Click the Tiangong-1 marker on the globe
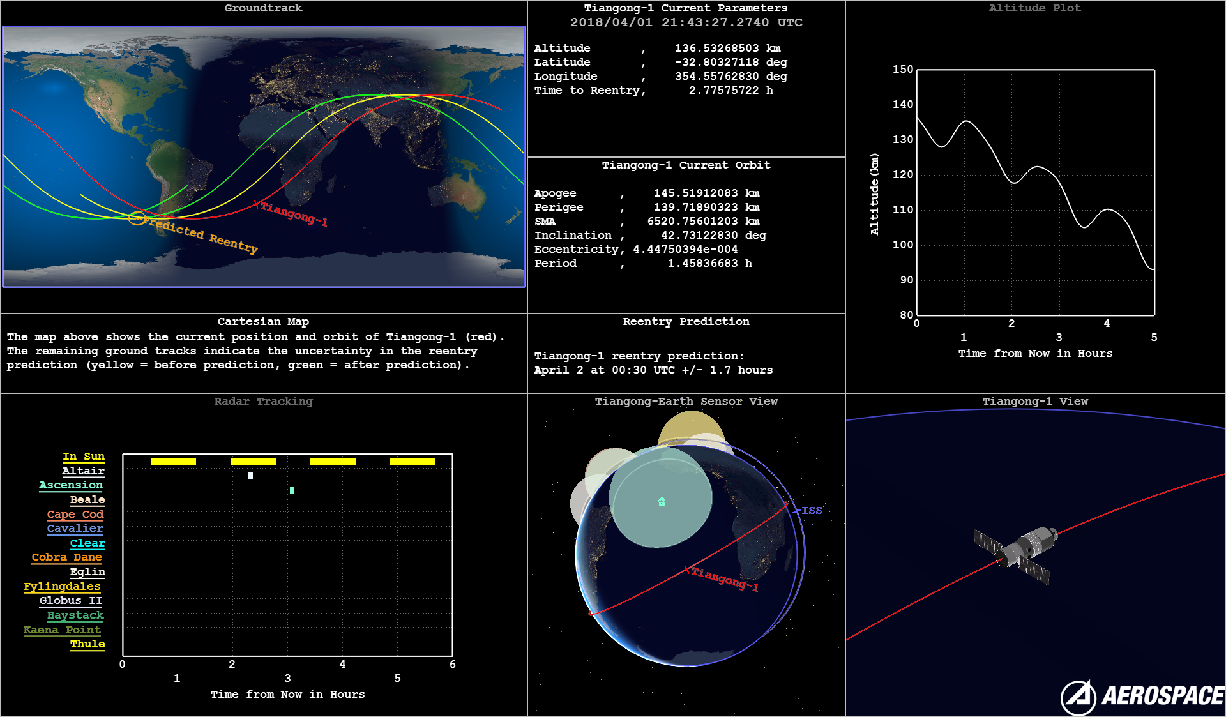This screenshot has width=1226, height=717. tap(686, 569)
